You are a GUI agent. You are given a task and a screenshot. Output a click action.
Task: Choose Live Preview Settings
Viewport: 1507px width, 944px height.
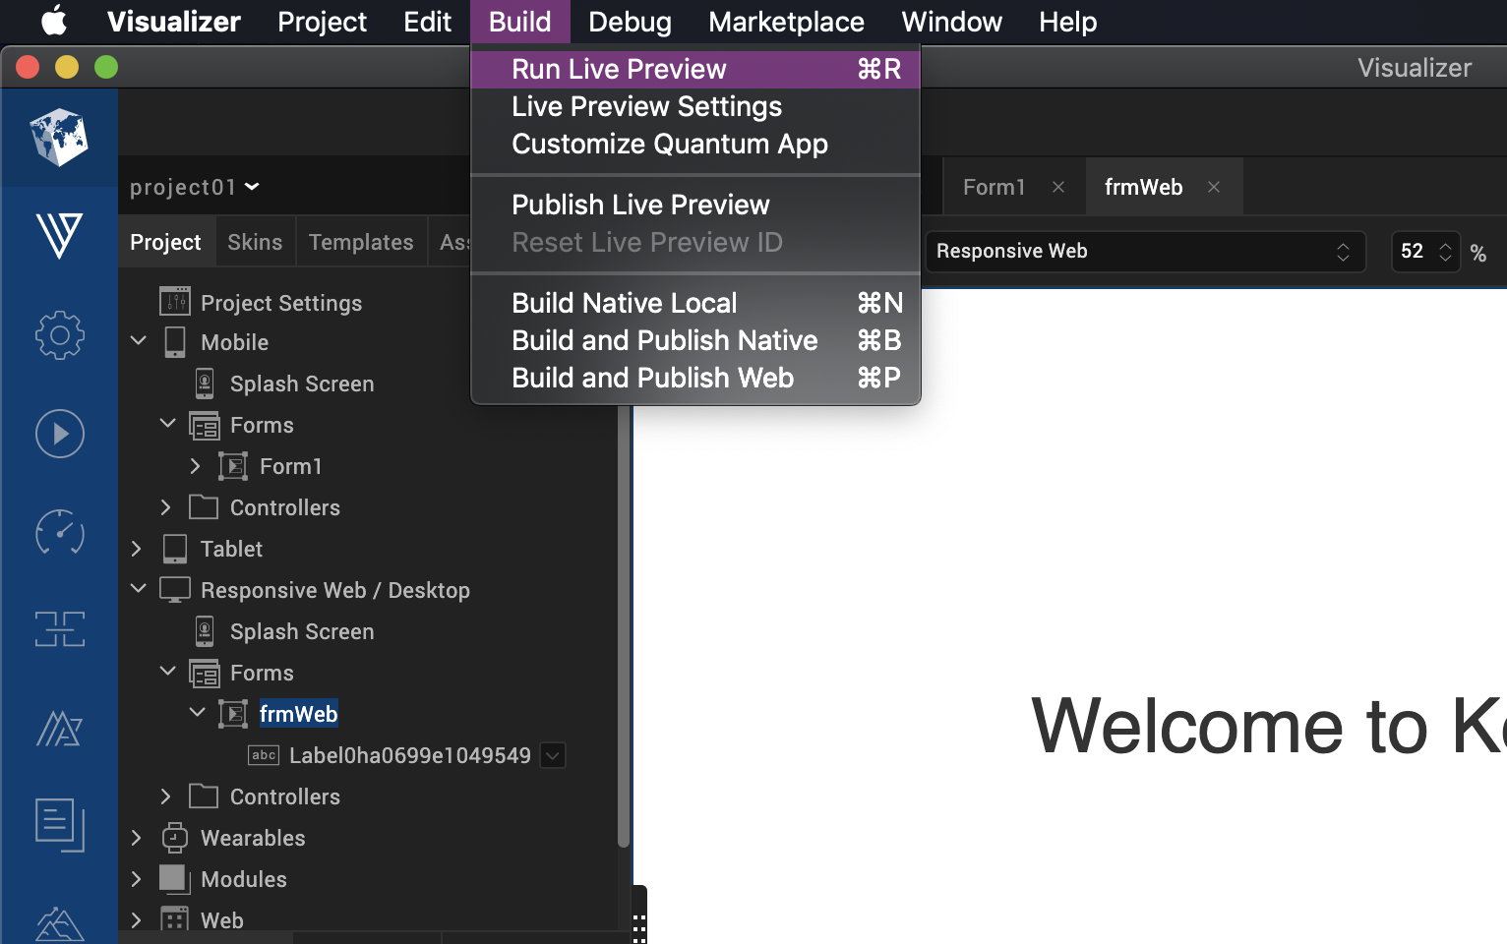[x=695, y=106]
